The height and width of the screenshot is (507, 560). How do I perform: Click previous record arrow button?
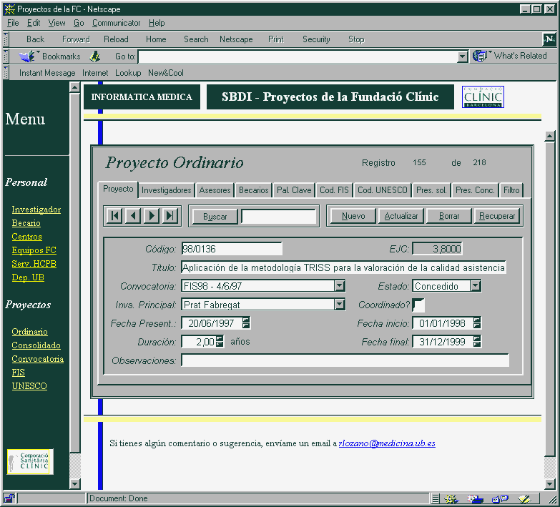(133, 216)
